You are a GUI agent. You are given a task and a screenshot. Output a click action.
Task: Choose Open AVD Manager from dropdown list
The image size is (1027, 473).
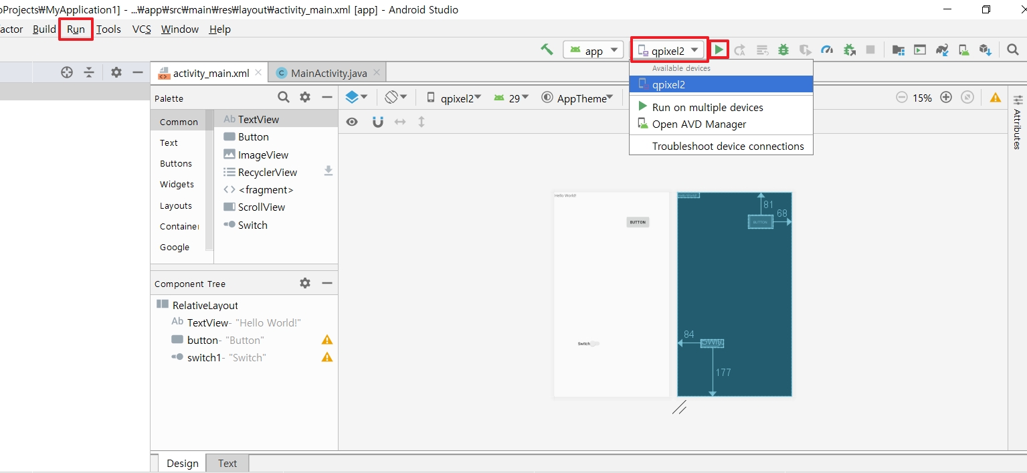(x=721, y=124)
